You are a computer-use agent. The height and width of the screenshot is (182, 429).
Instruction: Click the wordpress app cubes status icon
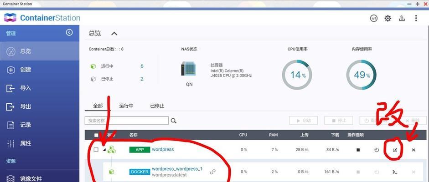point(111,149)
